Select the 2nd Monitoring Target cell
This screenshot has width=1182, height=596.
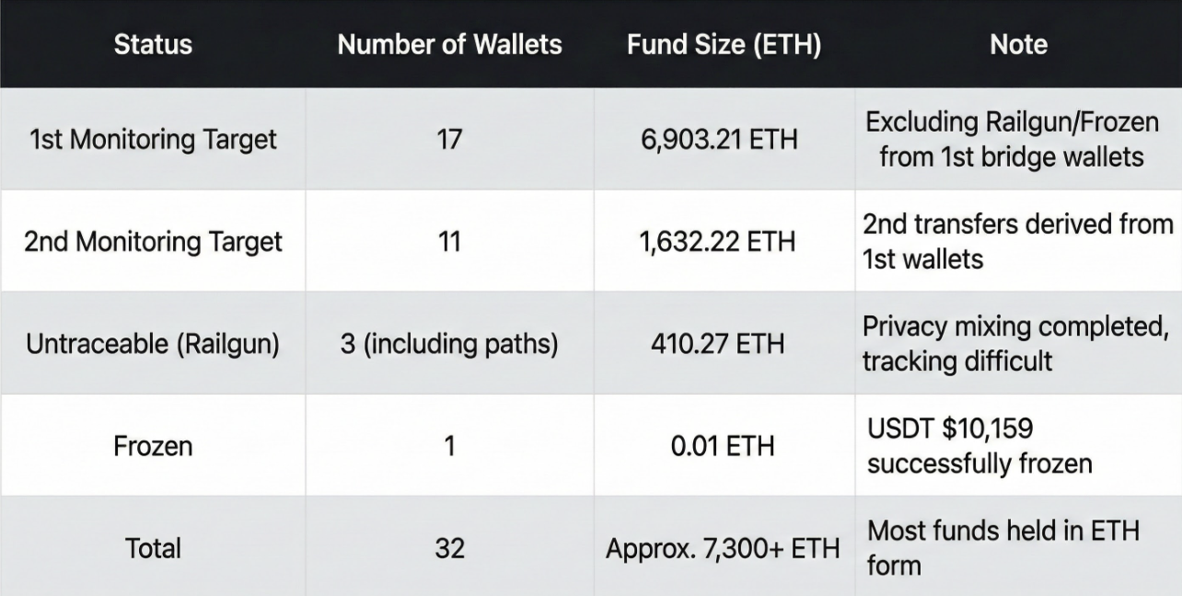[x=153, y=242]
